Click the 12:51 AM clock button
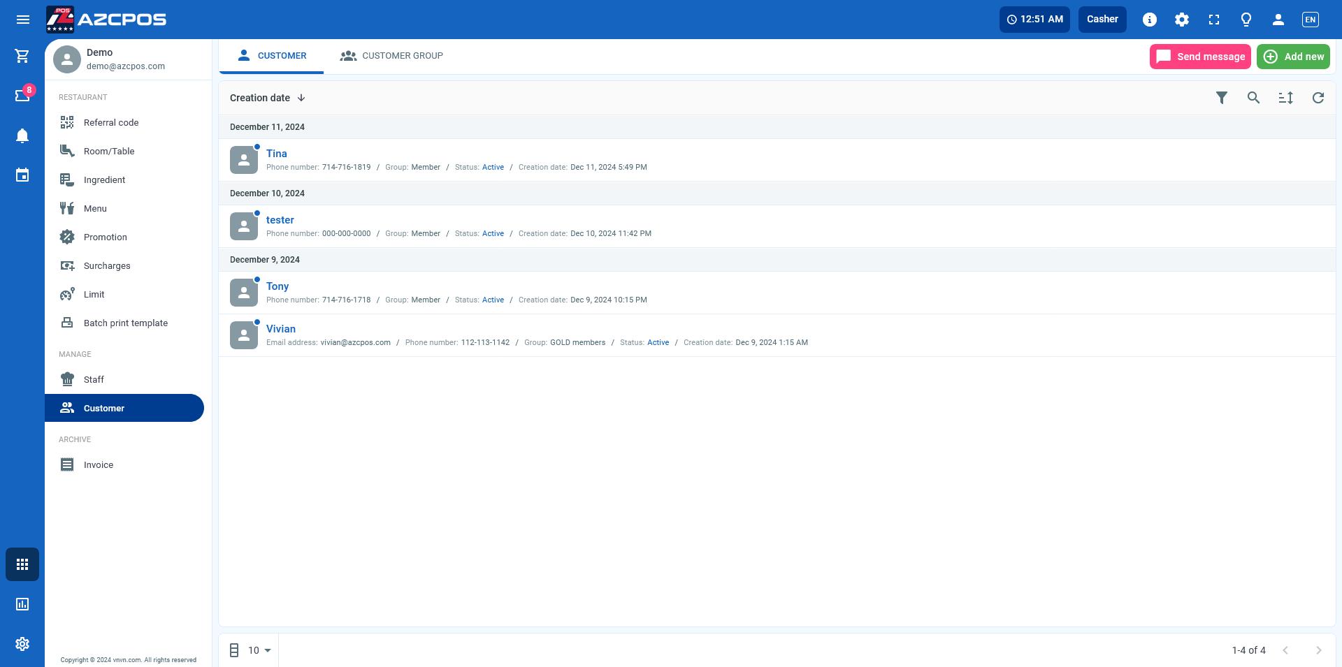 click(1034, 20)
